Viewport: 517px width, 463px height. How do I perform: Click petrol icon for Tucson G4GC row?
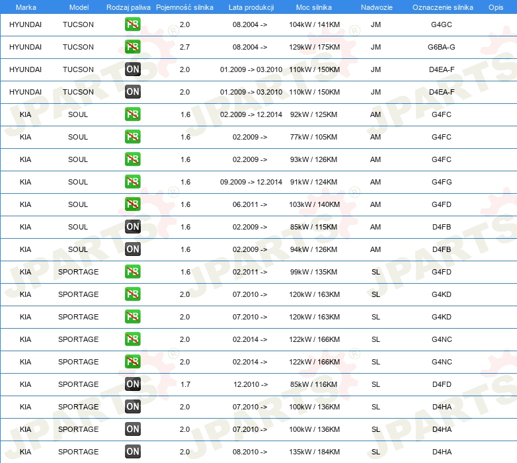coord(132,24)
